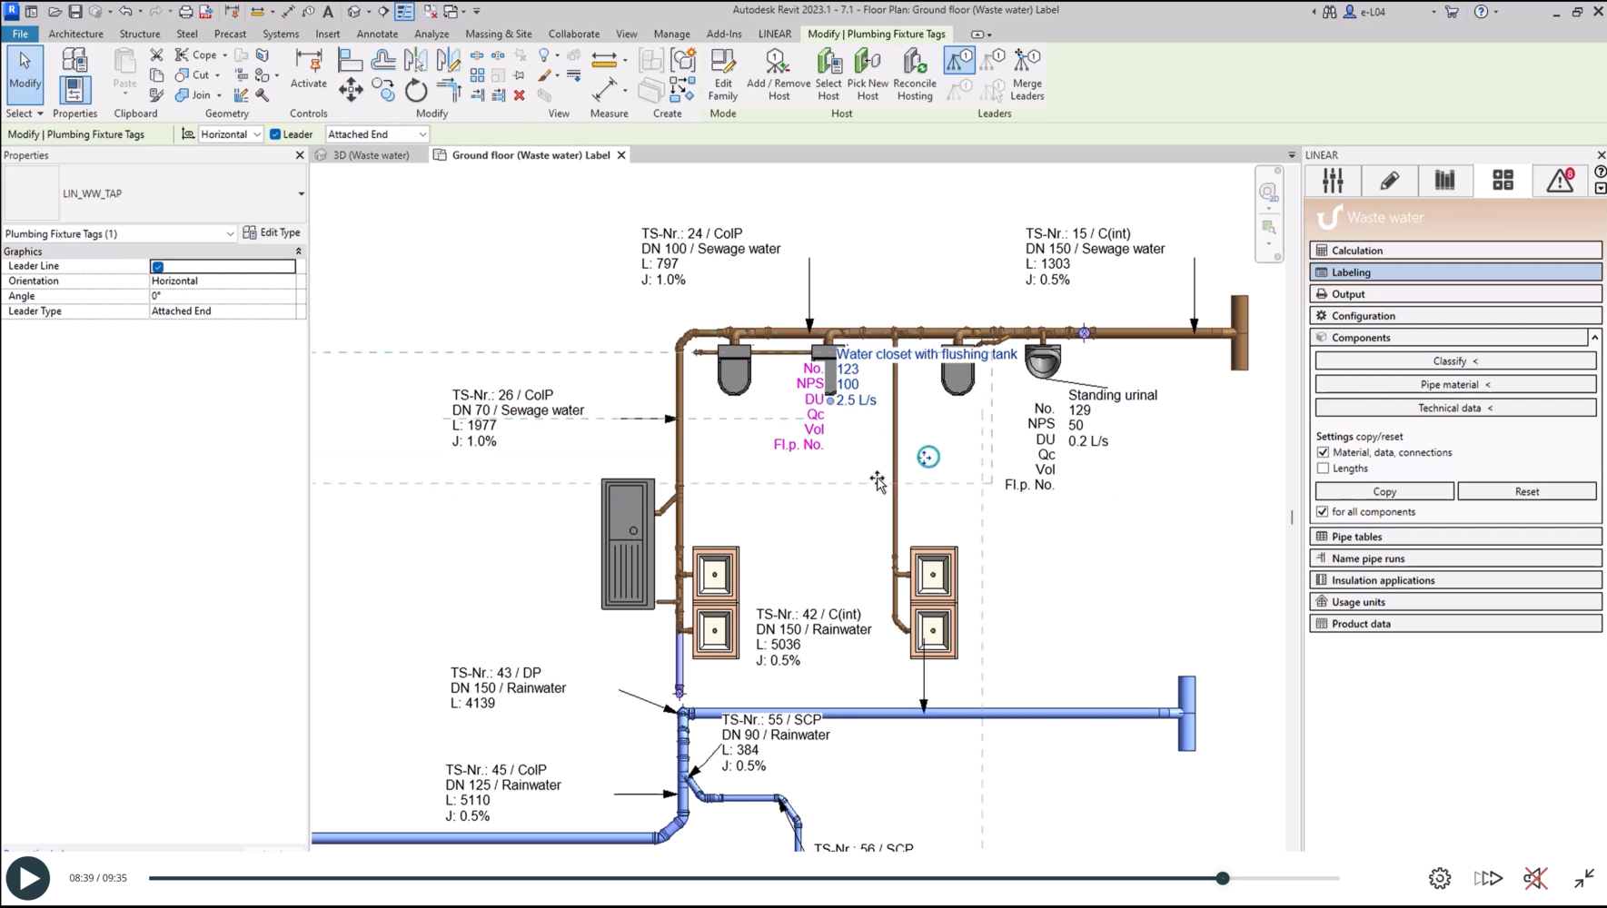Open the File menu
Viewport: 1607px width, 908px height.
20,34
